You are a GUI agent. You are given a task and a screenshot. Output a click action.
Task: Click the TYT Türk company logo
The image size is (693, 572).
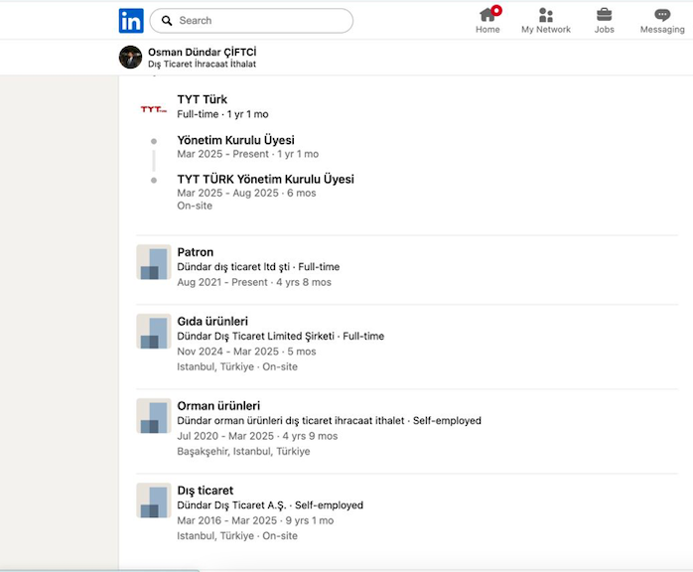point(153,109)
